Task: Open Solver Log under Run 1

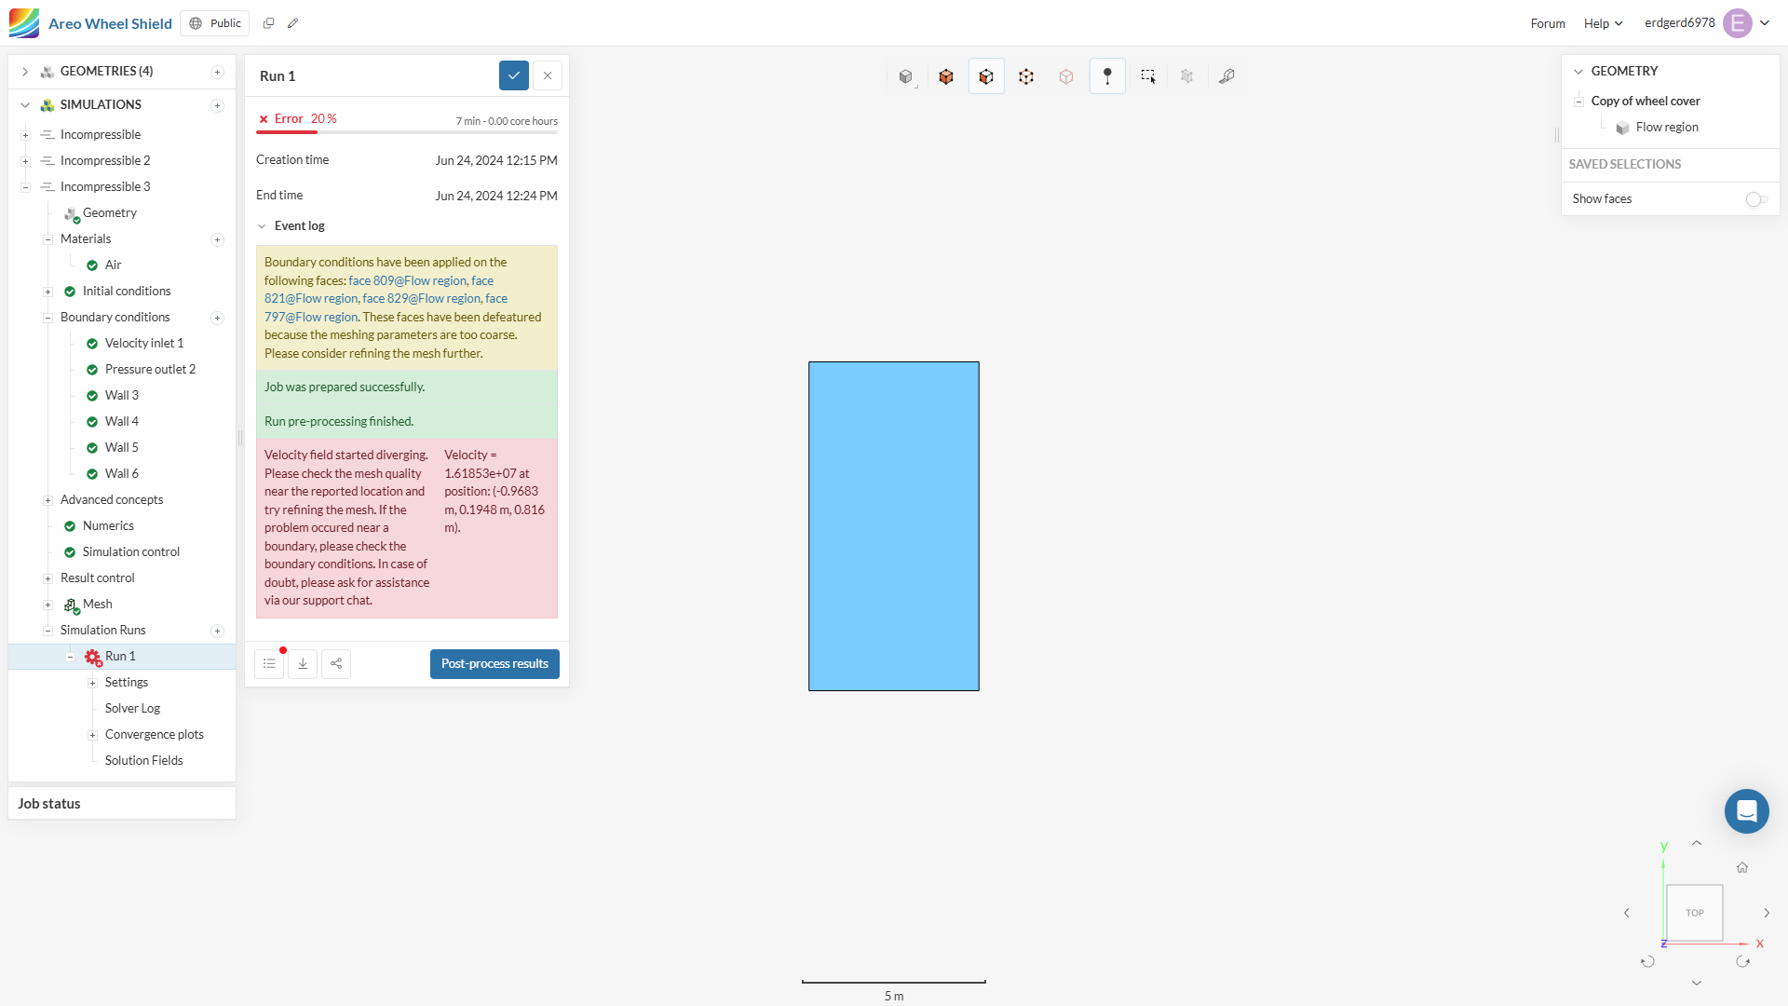Action: tap(132, 708)
